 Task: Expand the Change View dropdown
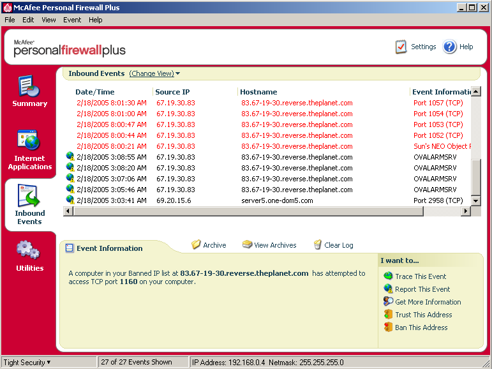pyautogui.click(x=154, y=73)
